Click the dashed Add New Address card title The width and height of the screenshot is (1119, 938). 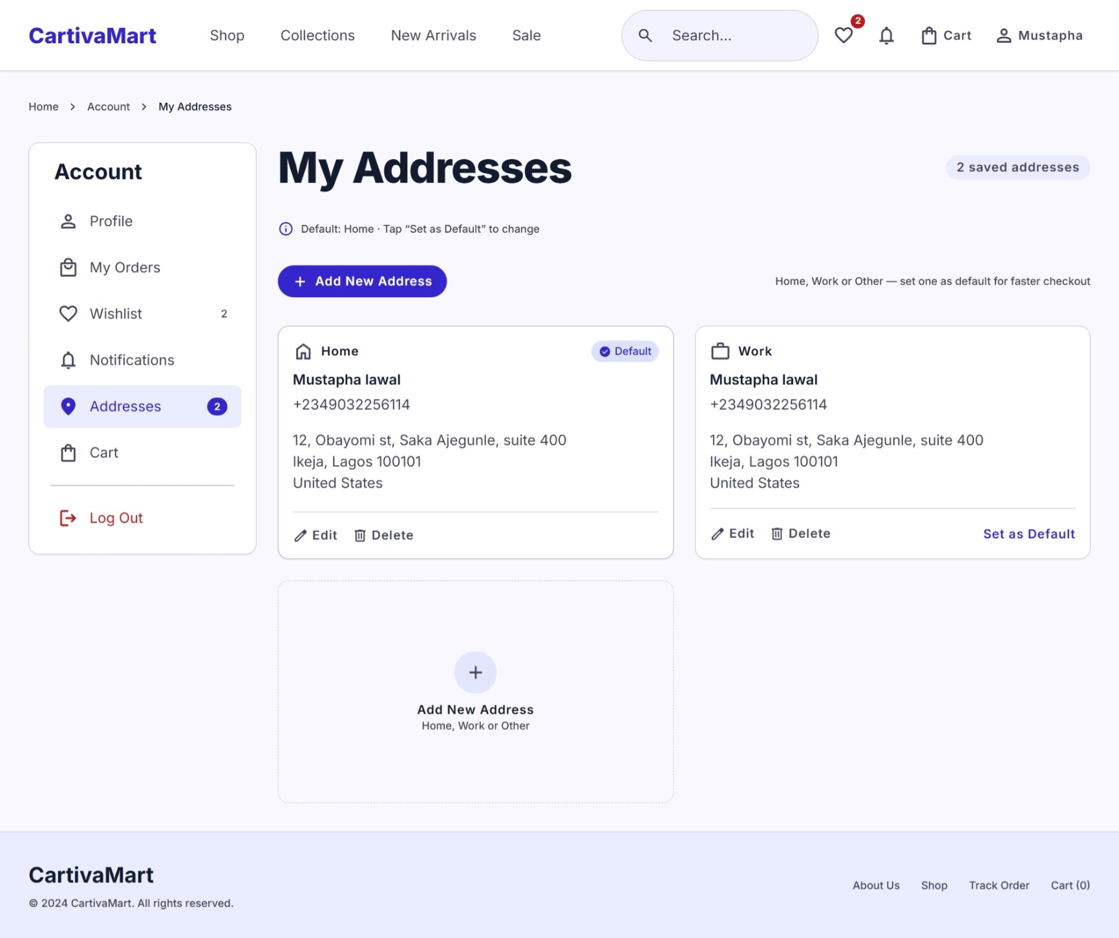click(x=476, y=709)
